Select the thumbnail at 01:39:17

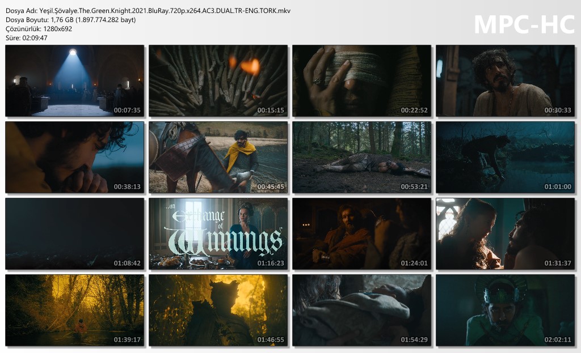74,310
